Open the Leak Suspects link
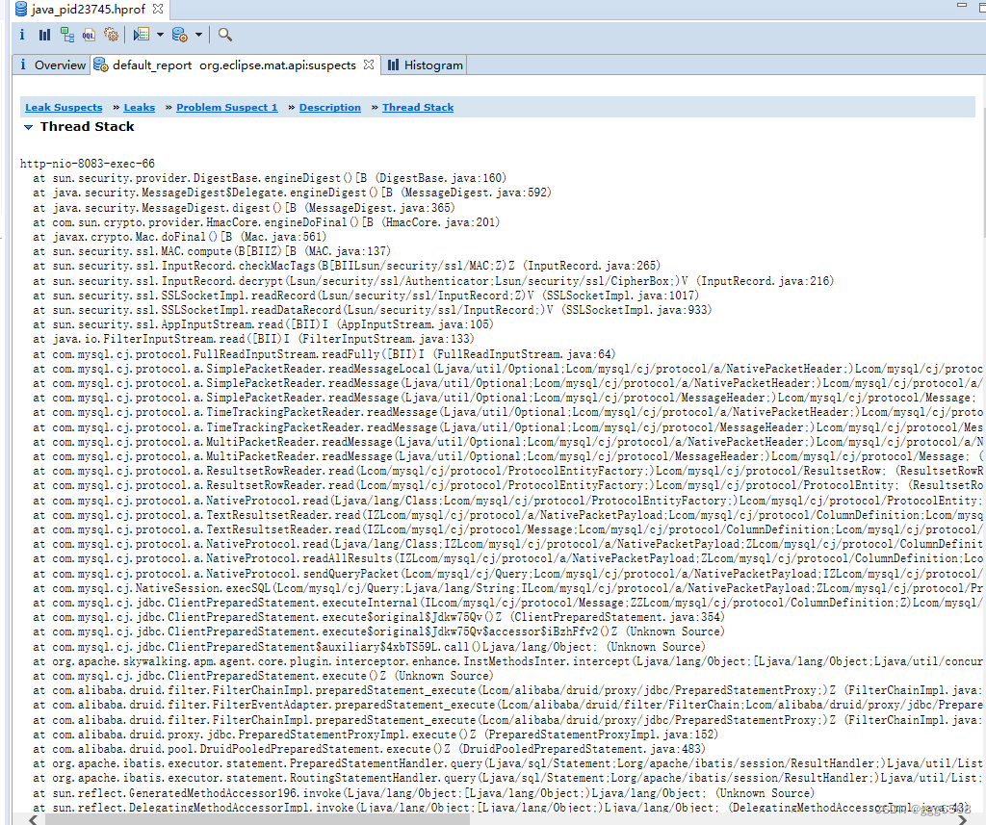The width and height of the screenshot is (986, 825). pyautogui.click(x=63, y=107)
